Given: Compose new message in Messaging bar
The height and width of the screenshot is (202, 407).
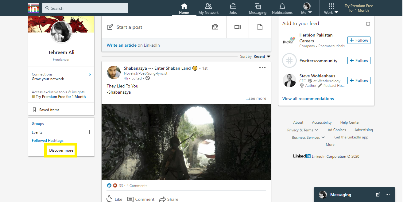Looking at the screenshot, I should 378,195.
